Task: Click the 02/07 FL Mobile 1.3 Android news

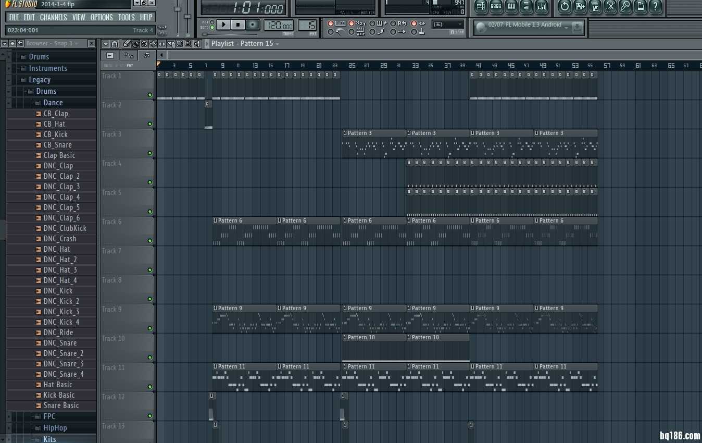Action: point(524,24)
